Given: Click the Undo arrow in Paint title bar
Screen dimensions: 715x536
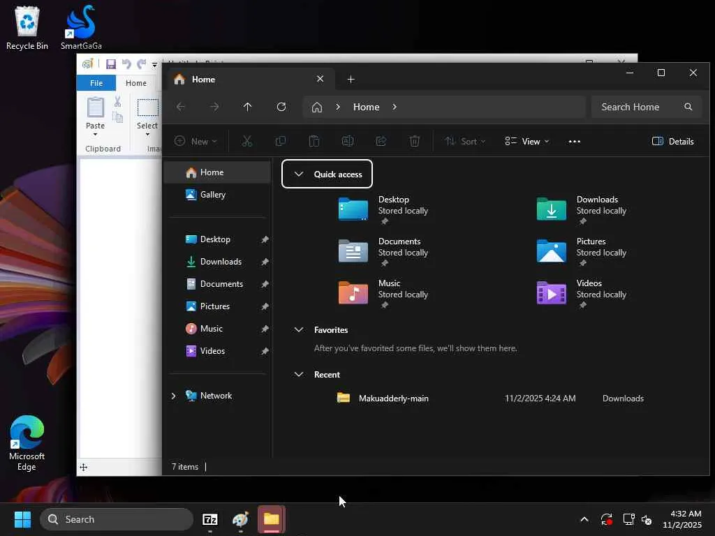Looking at the screenshot, I should pyautogui.click(x=126, y=64).
